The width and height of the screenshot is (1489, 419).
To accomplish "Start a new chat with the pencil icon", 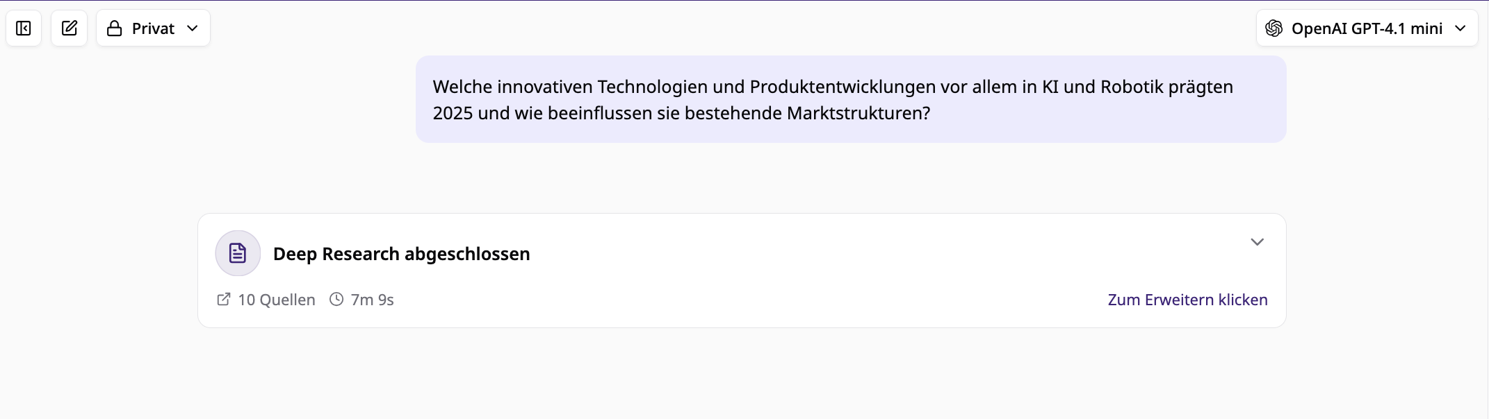I will pos(70,28).
